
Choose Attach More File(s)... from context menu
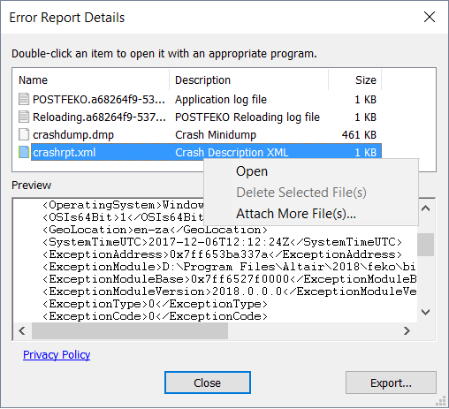pyautogui.click(x=296, y=214)
